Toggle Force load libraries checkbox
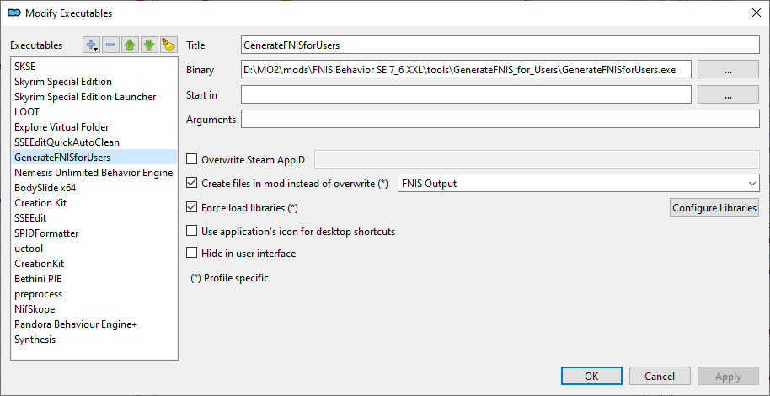770x396 pixels. click(x=191, y=208)
